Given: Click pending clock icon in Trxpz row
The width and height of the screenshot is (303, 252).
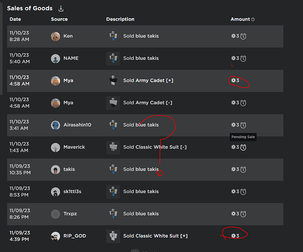Looking at the screenshot, I should tap(243, 214).
